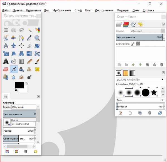Switch to the Undo History tab
This screenshot has width=167, height=162.
click(x=140, y=24)
